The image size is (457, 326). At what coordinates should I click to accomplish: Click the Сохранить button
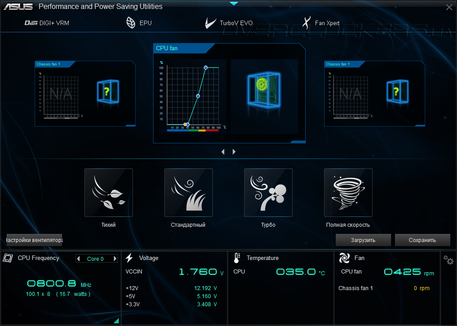tap(422, 240)
